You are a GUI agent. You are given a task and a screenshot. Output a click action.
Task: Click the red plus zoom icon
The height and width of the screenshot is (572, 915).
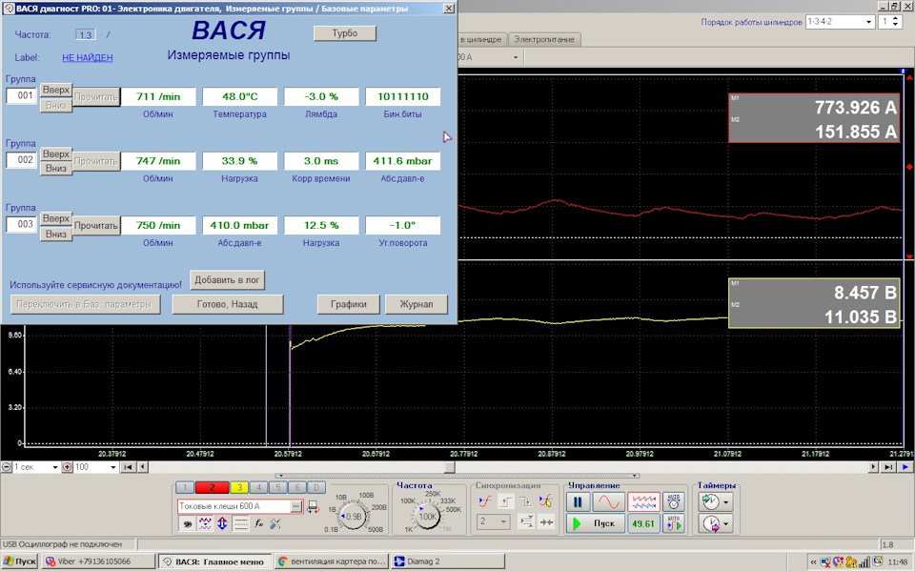point(67,467)
